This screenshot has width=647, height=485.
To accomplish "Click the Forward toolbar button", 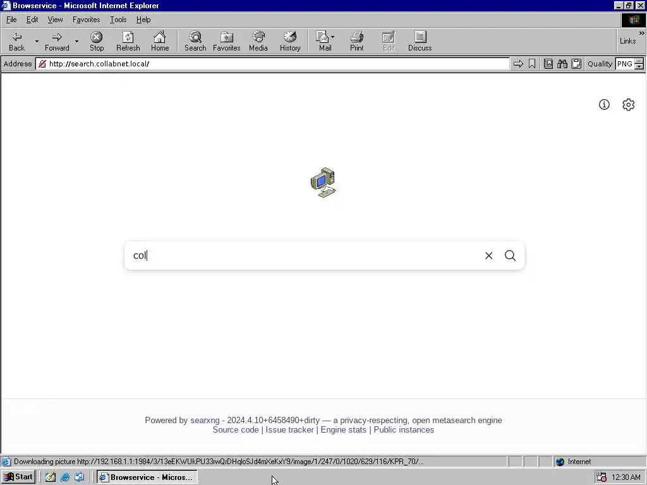I will pyautogui.click(x=57, y=41).
